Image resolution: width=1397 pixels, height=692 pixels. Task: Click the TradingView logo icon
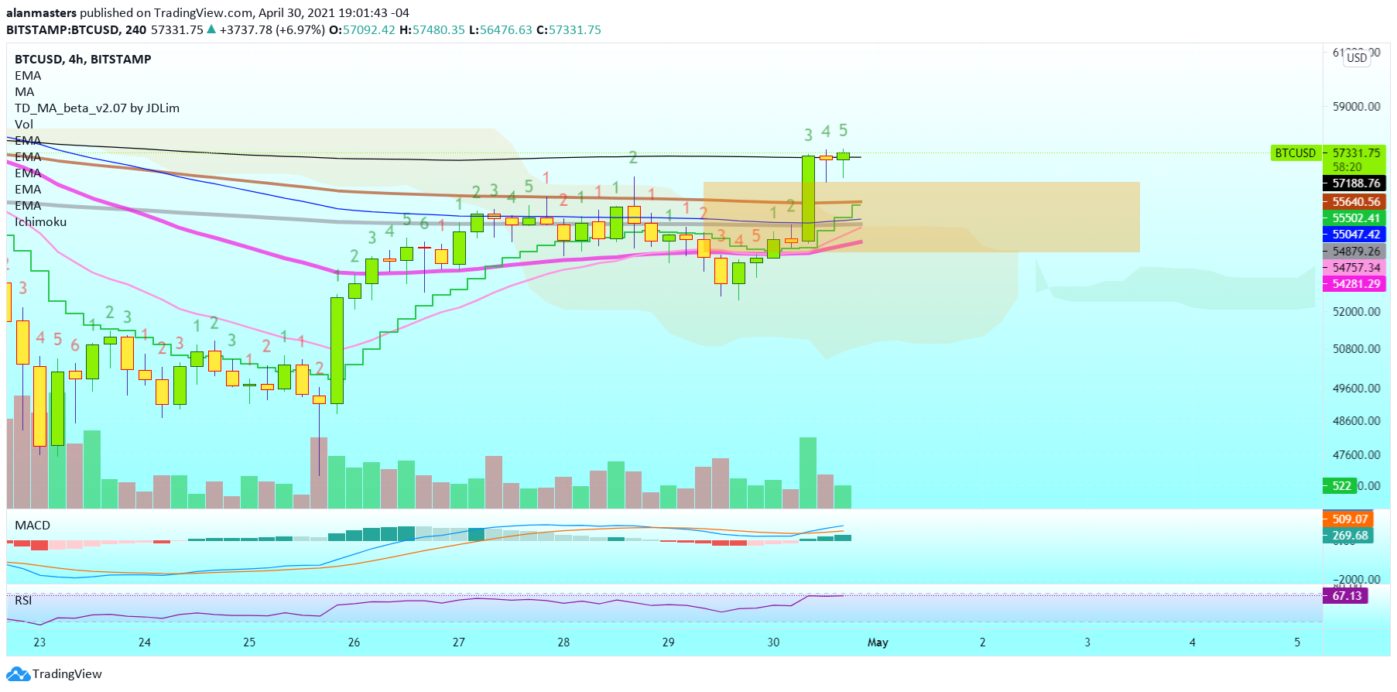pyautogui.click(x=18, y=674)
